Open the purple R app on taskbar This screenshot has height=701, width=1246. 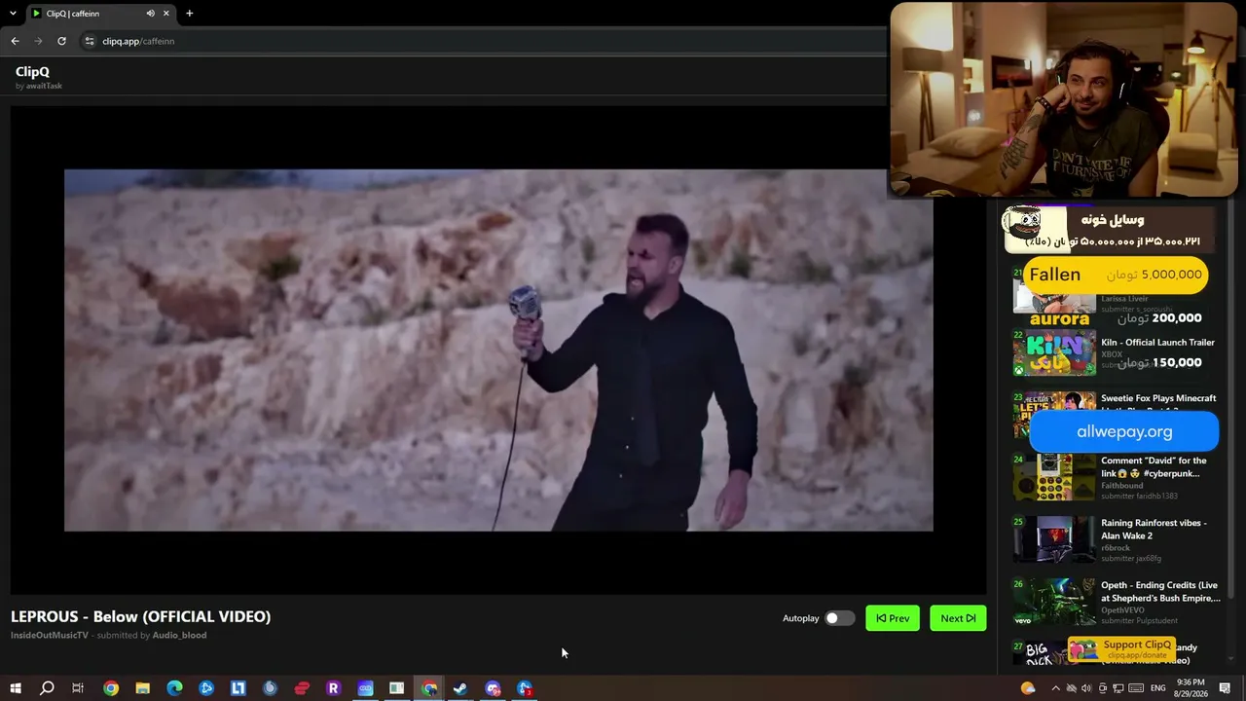coord(333,688)
